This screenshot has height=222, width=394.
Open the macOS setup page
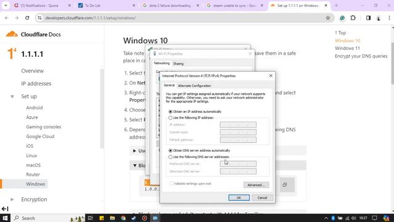tap(33, 165)
